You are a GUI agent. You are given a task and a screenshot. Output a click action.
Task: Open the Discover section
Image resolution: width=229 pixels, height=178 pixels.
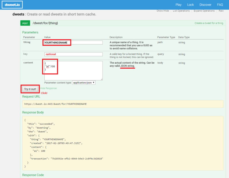[205, 4]
